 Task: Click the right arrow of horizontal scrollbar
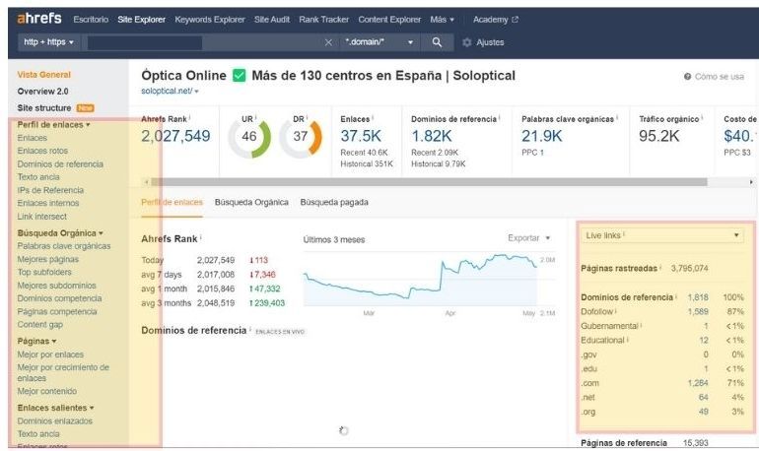pos(751,182)
